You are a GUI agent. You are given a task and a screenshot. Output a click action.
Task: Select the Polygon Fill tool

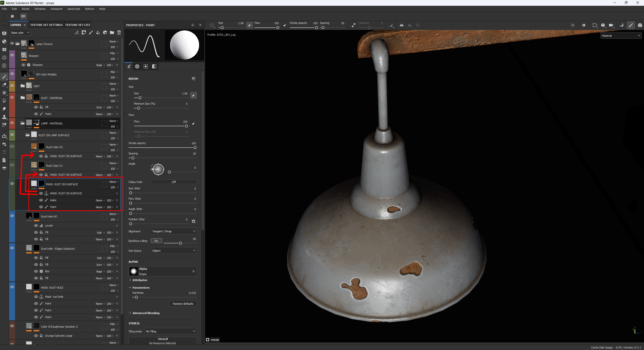[4, 101]
